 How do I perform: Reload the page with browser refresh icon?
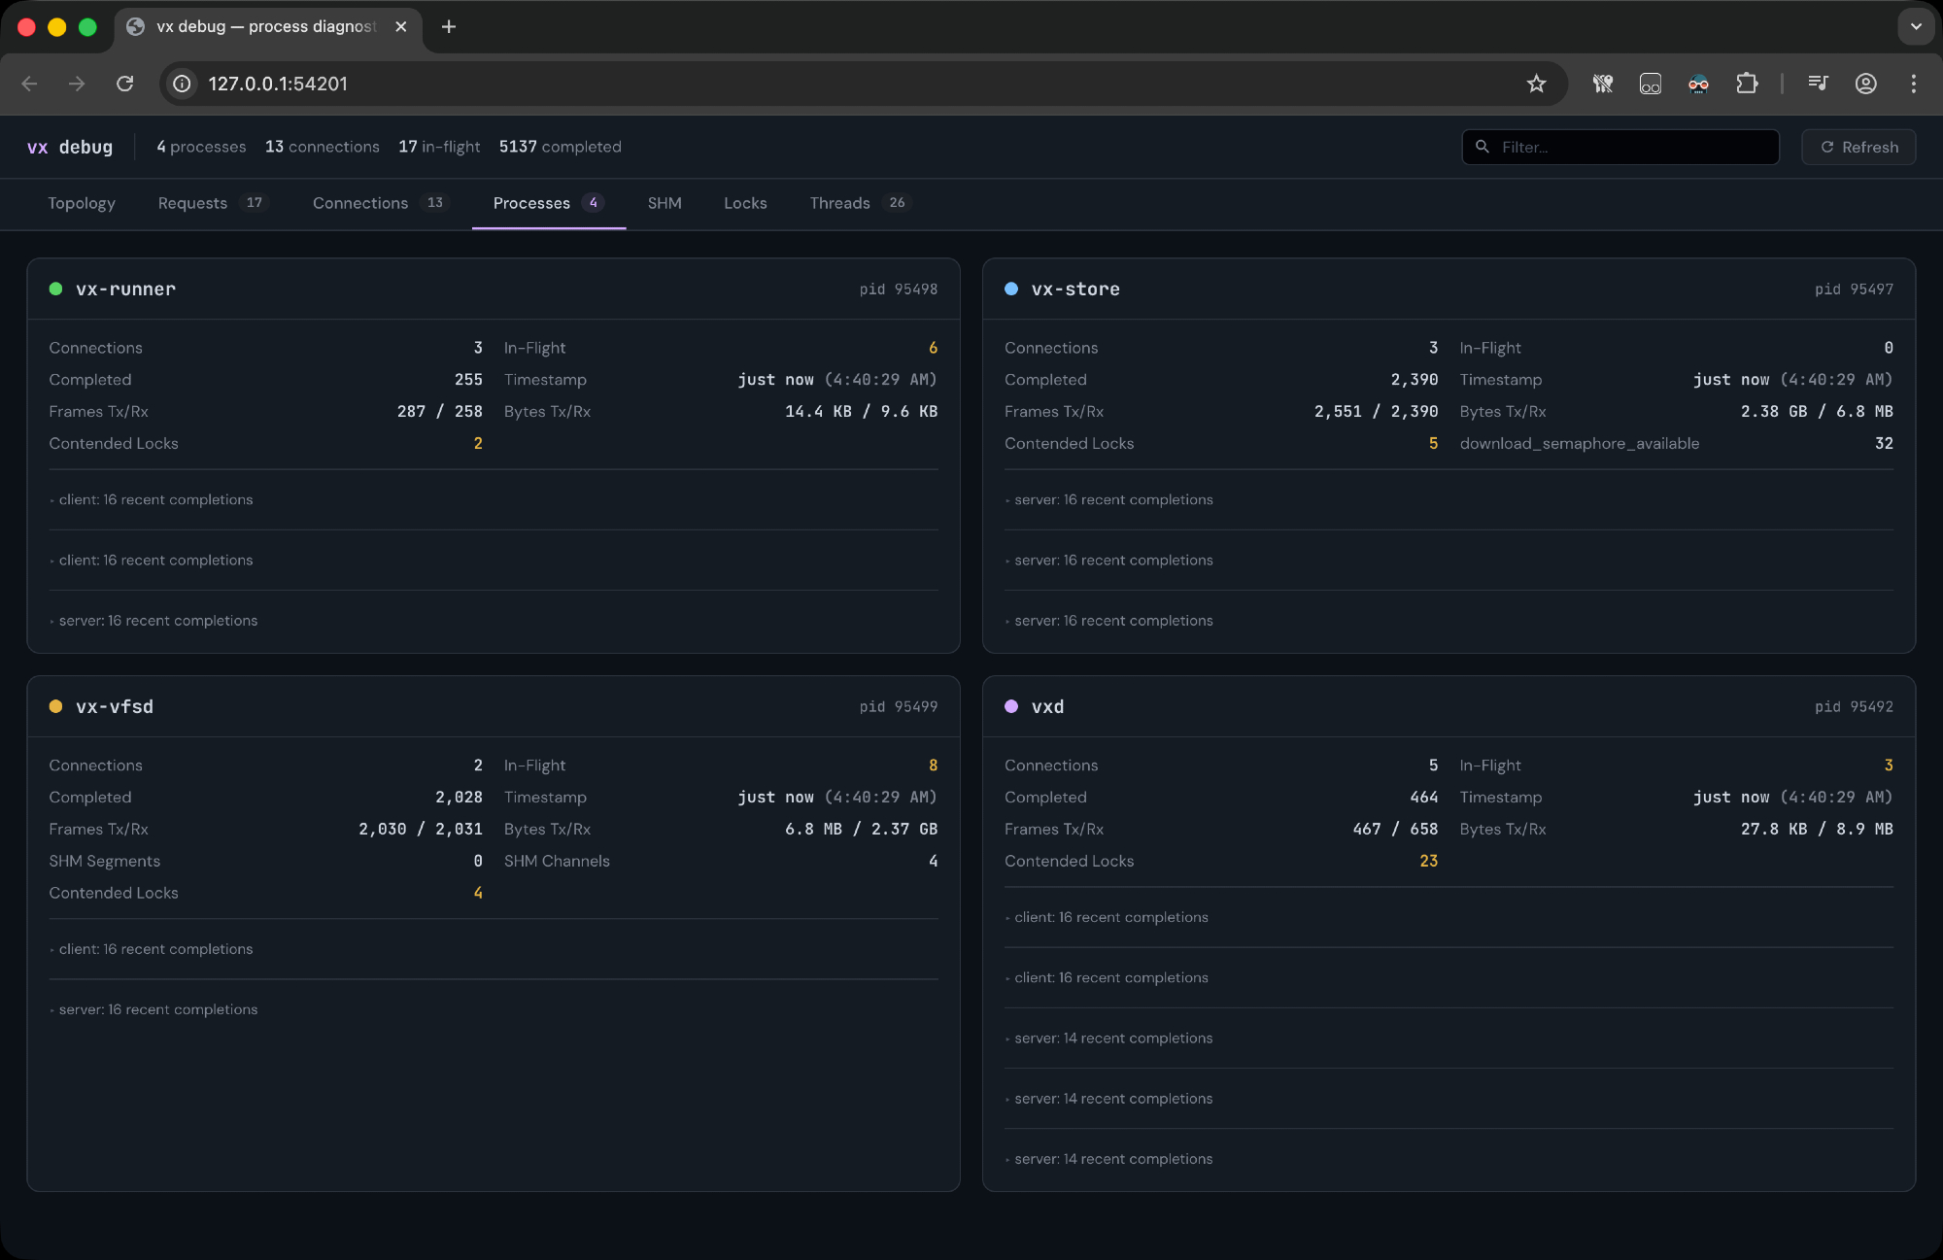(125, 84)
